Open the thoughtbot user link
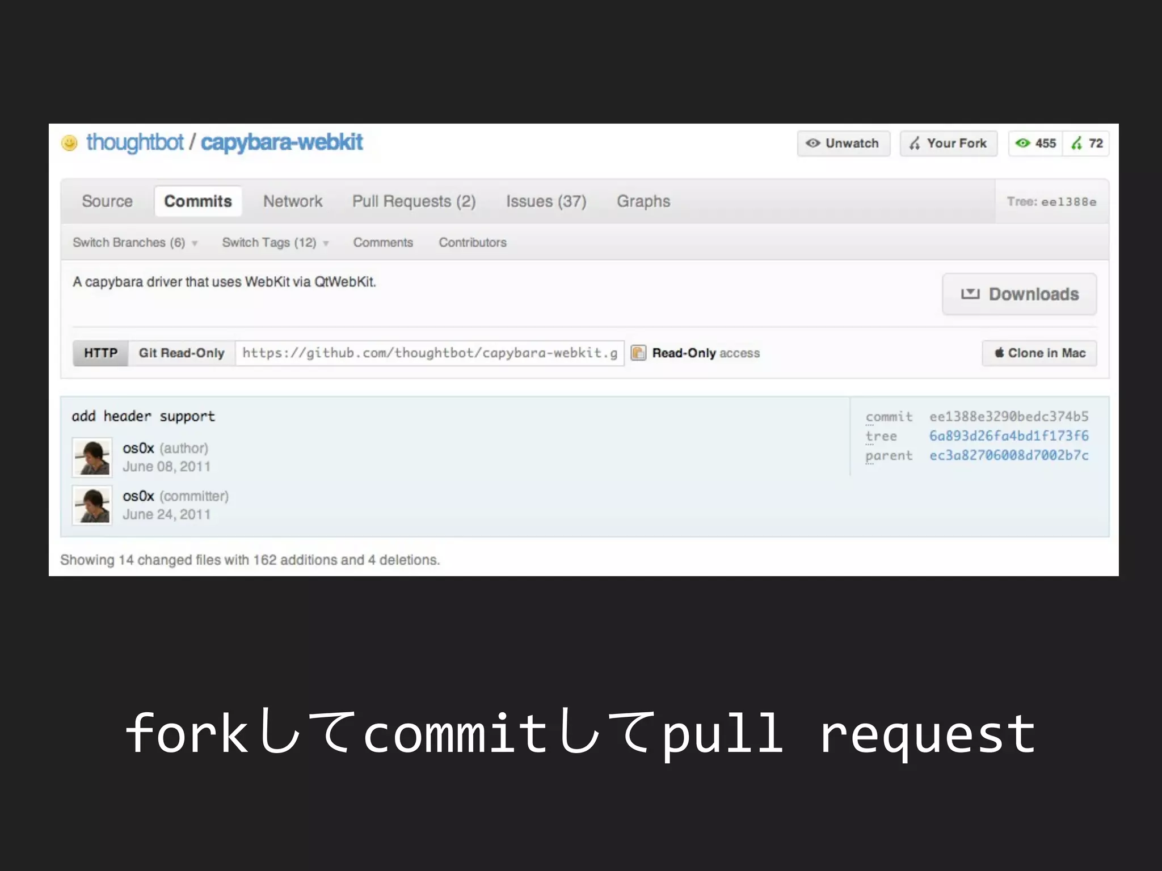 135,142
